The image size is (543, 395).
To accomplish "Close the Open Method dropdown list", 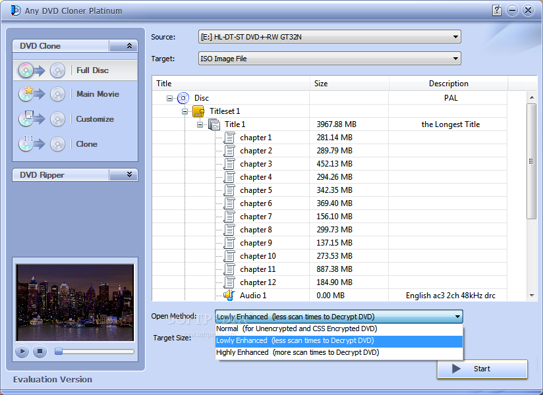I will click(x=457, y=317).
